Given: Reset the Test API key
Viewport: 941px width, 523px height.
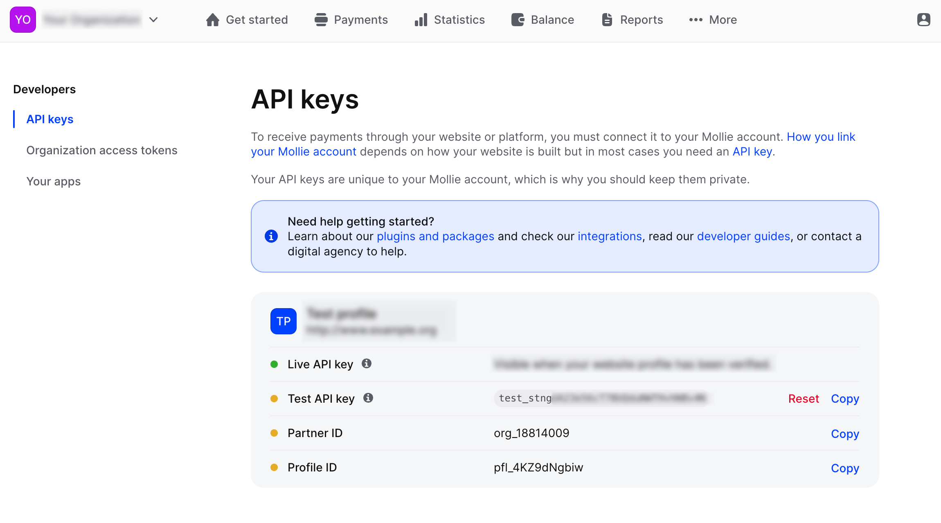Looking at the screenshot, I should tap(804, 399).
